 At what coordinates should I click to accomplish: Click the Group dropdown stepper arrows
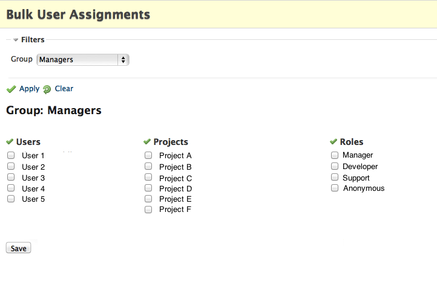click(123, 60)
